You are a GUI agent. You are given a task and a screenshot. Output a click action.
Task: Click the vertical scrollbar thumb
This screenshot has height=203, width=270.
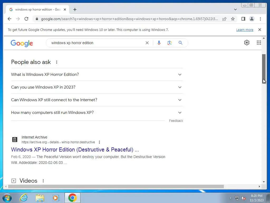(264, 69)
